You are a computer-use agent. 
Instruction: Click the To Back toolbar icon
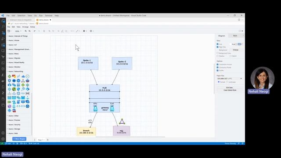tap(53, 31)
